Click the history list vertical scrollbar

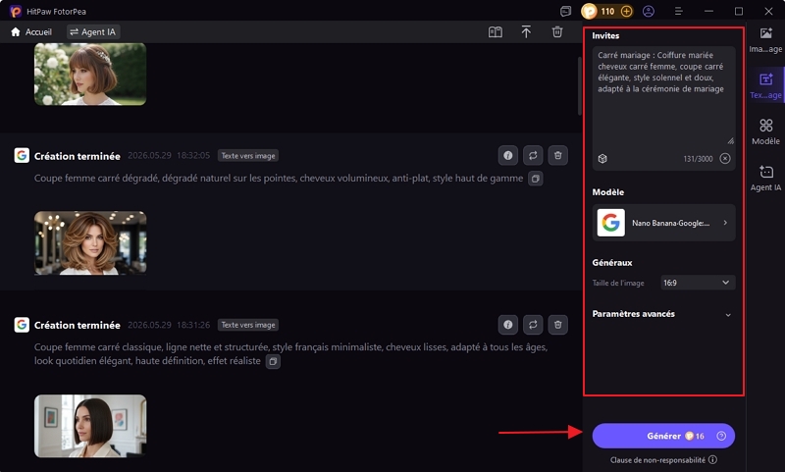point(580,85)
